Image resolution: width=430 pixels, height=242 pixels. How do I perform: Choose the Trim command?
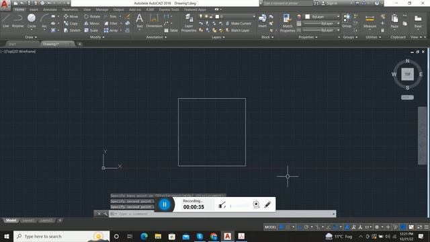[x=110, y=16]
